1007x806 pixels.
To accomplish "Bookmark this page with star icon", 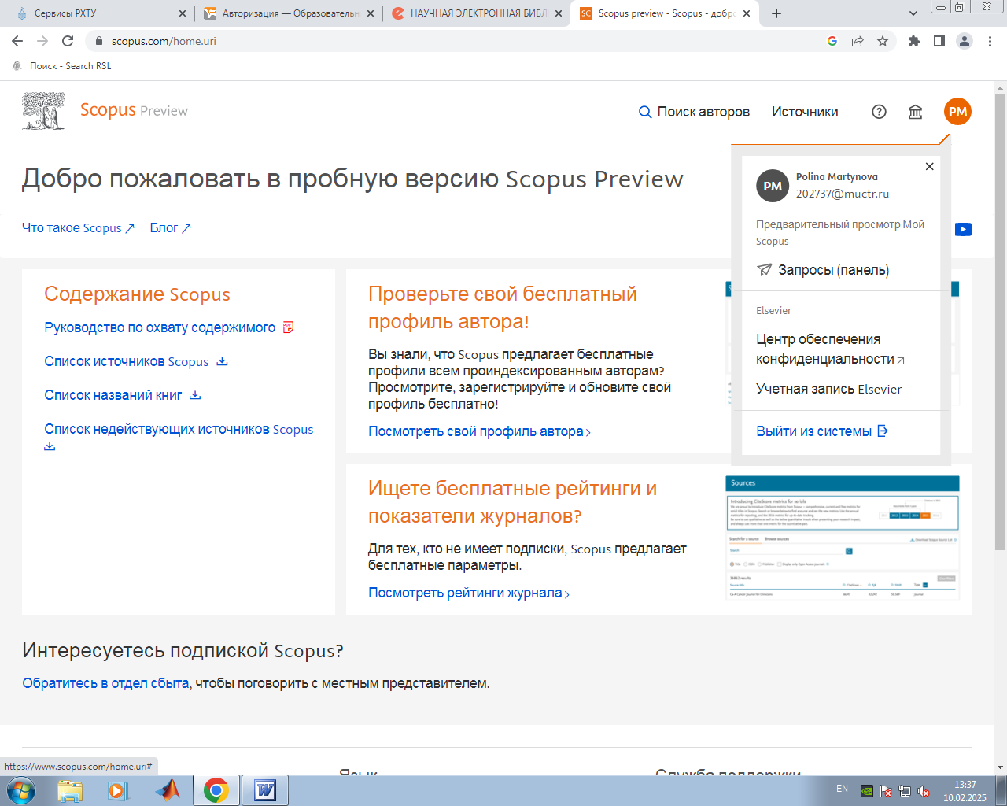I will pos(883,41).
